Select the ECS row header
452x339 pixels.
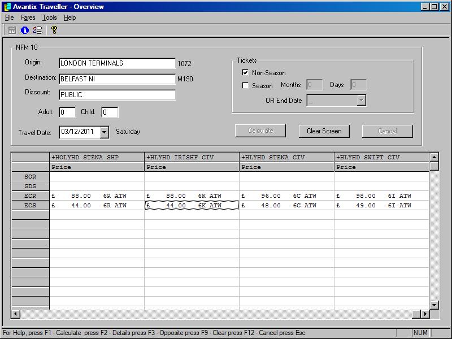(31, 205)
